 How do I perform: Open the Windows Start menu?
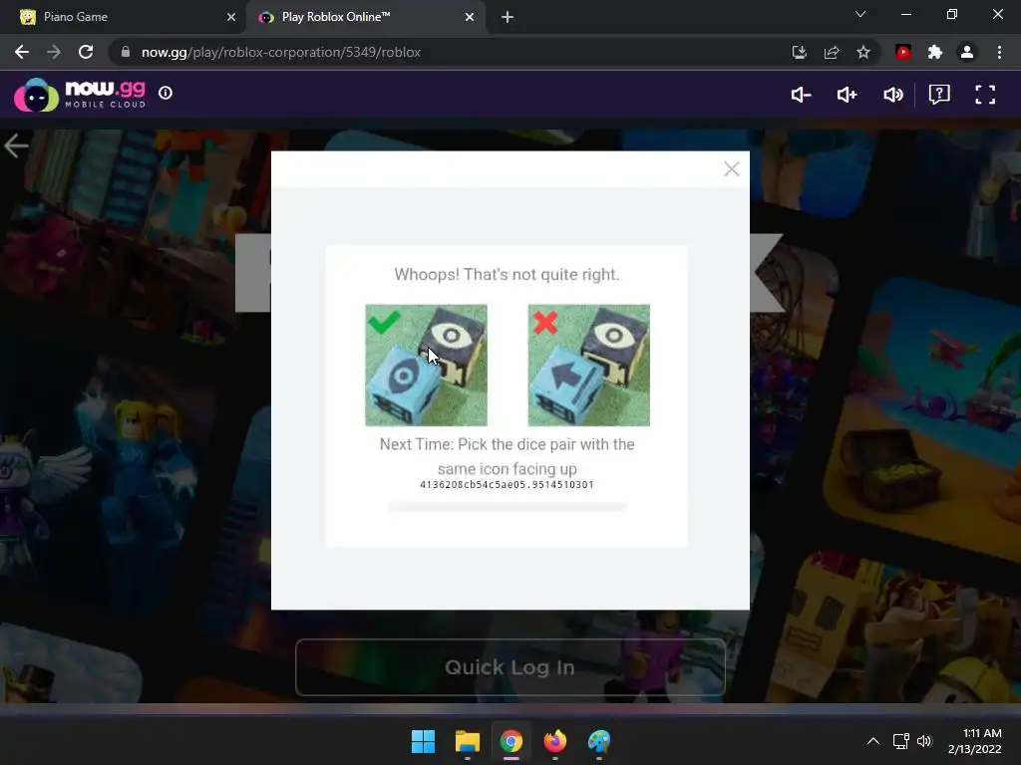click(423, 741)
